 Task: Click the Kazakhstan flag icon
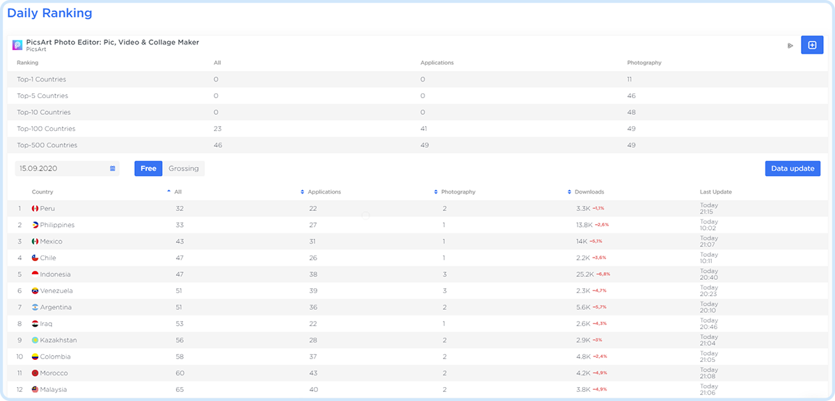(35, 340)
